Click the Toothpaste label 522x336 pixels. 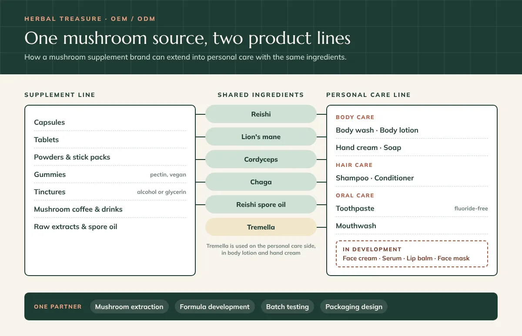(x=355, y=209)
